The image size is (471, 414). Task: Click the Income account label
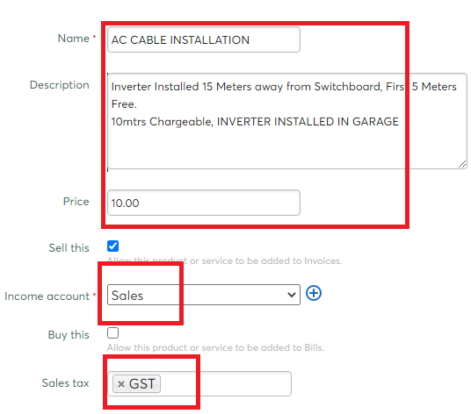click(x=47, y=296)
